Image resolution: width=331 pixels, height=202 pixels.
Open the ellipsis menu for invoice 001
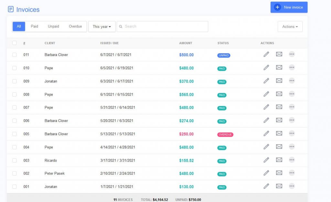tap(292, 186)
